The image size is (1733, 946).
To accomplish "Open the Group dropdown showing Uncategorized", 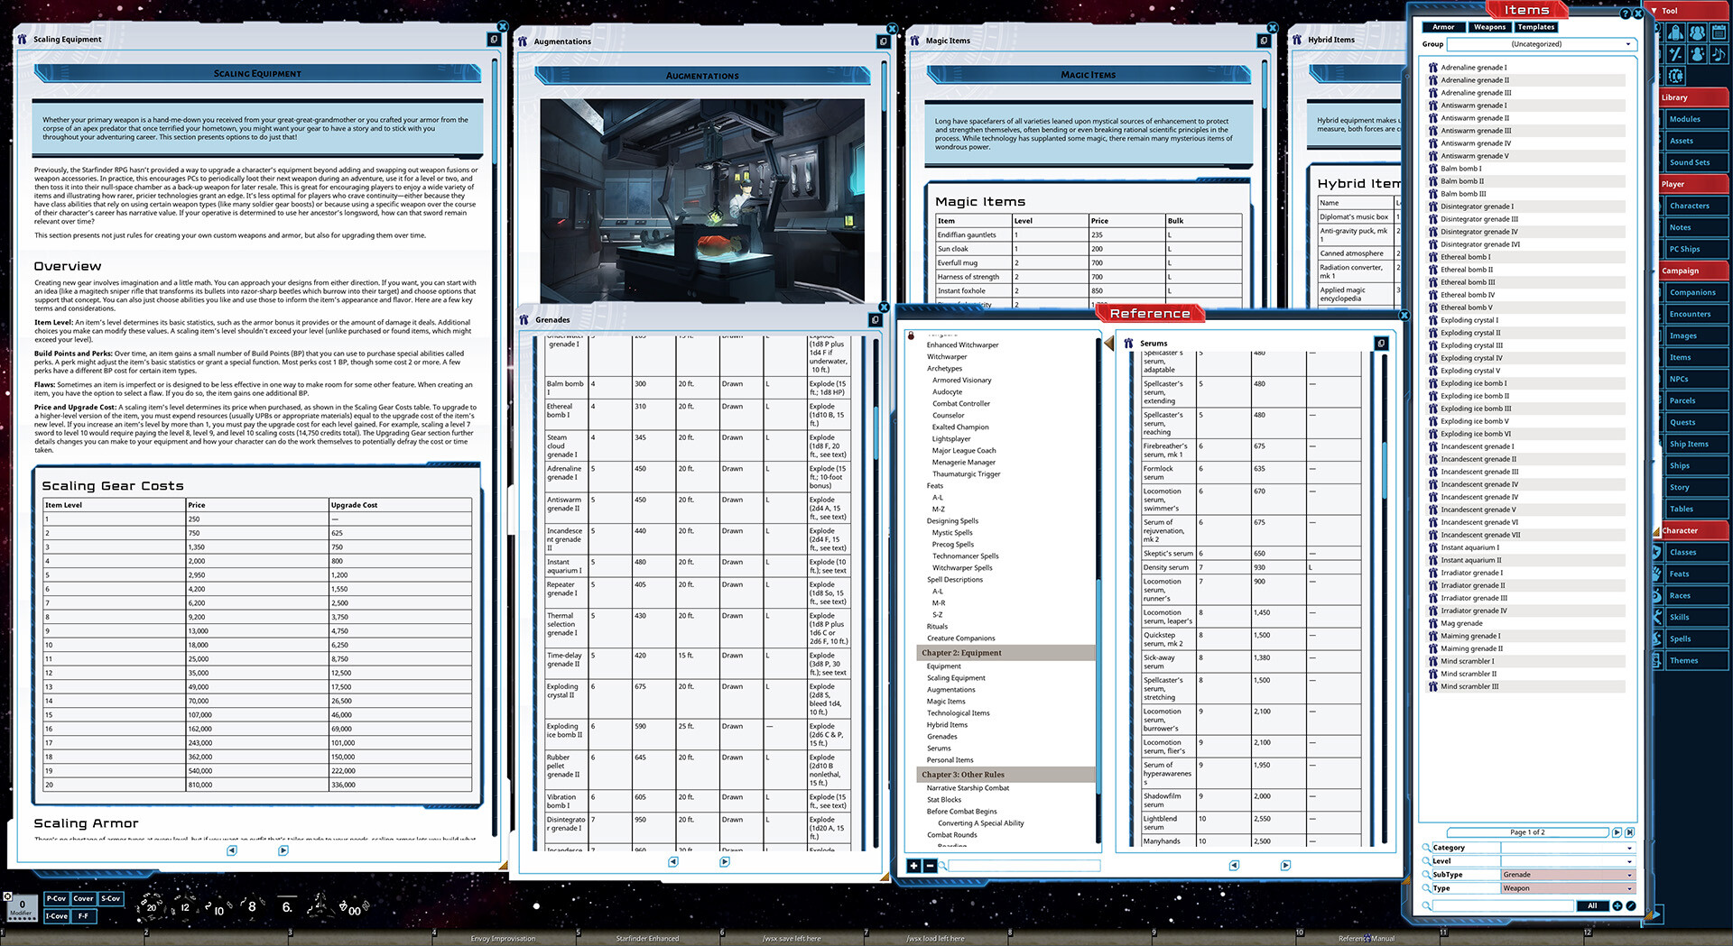I will pos(1541,44).
